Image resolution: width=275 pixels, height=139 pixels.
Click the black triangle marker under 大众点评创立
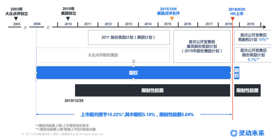pos(16,19)
